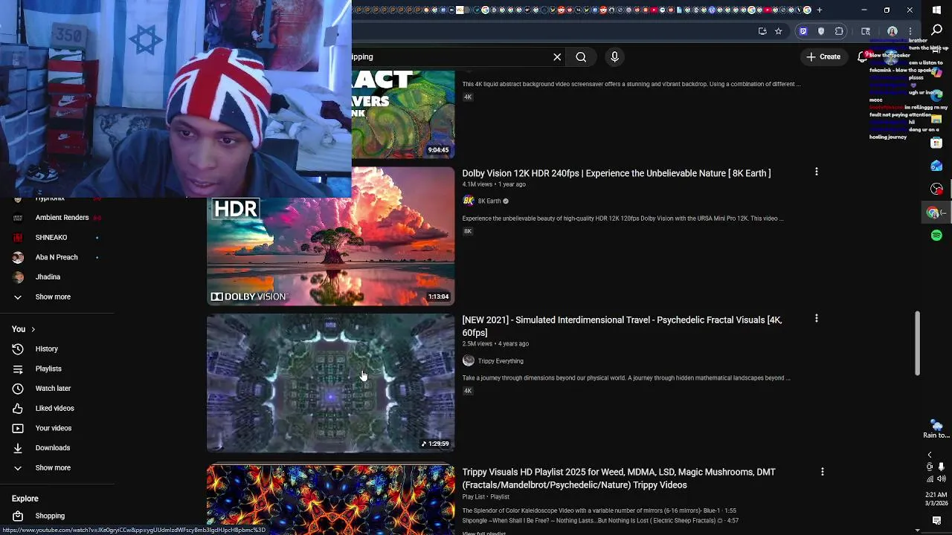
Task: Open YouTube notifications bell
Action: pos(863,56)
